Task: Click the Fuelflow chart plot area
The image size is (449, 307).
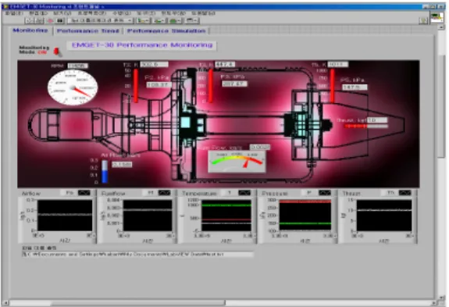Action: click(x=148, y=216)
